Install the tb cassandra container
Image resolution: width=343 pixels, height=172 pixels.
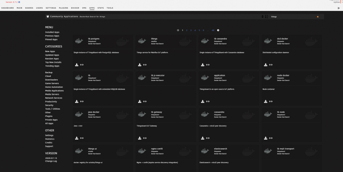coord(203,65)
